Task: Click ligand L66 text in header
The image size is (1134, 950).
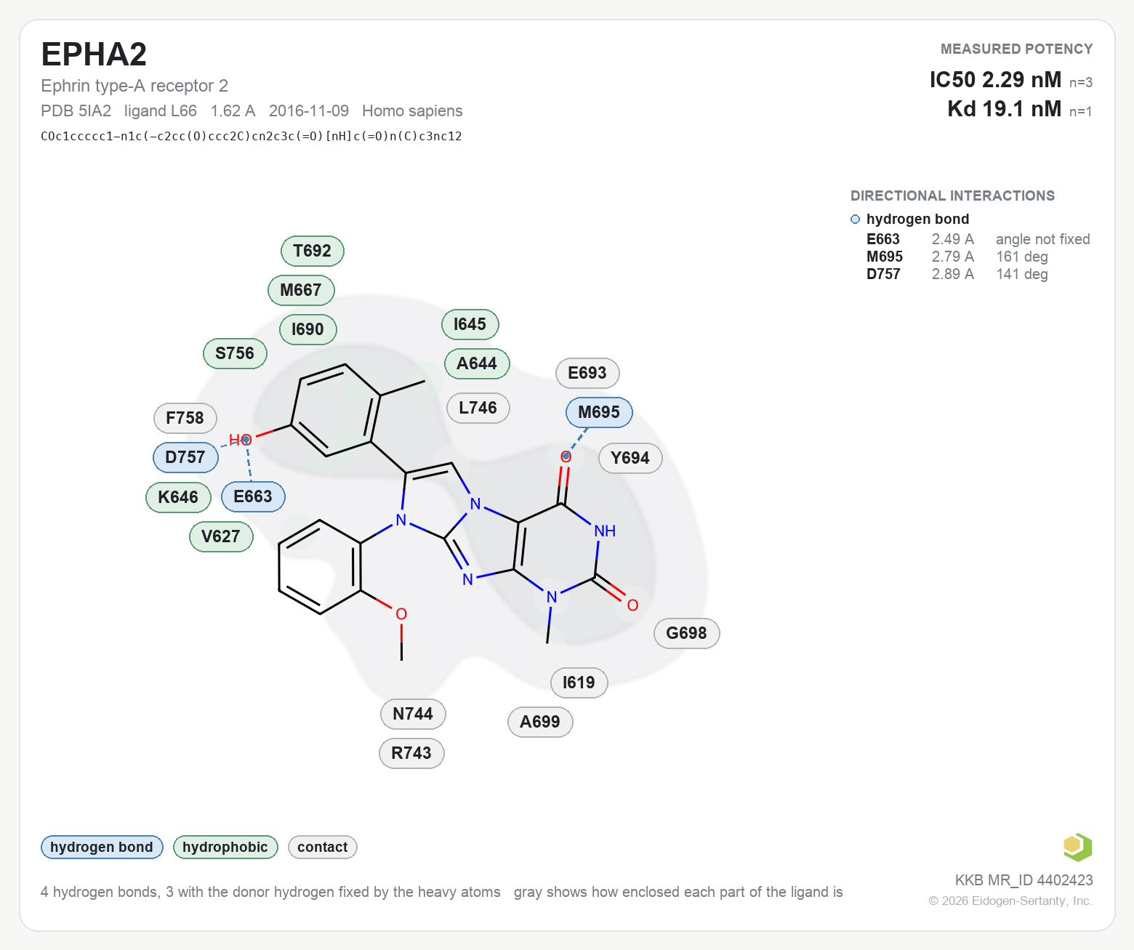Action: 161,110
